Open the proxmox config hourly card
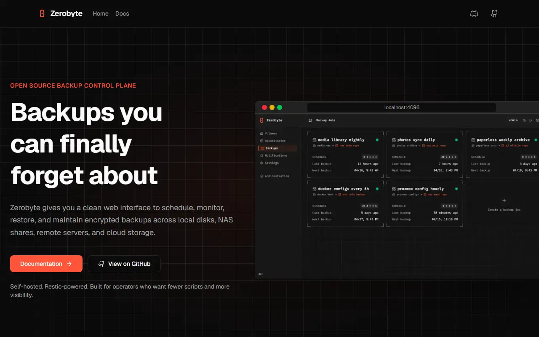 click(x=424, y=204)
